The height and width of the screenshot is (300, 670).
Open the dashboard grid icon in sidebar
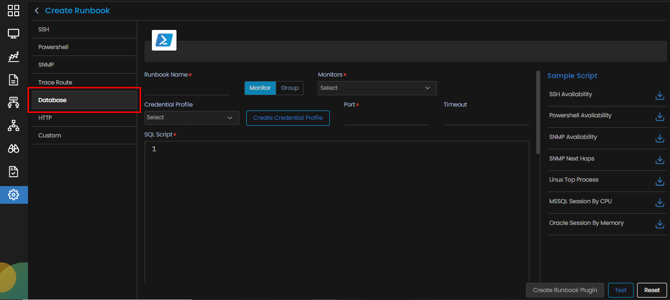(x=14, y=11)
